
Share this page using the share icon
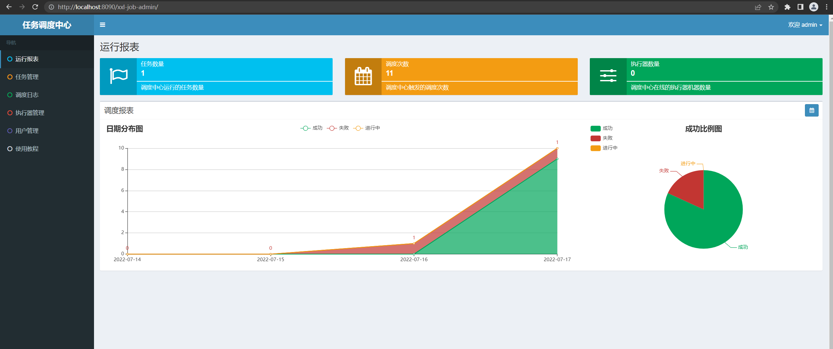[x=758, y=7]
